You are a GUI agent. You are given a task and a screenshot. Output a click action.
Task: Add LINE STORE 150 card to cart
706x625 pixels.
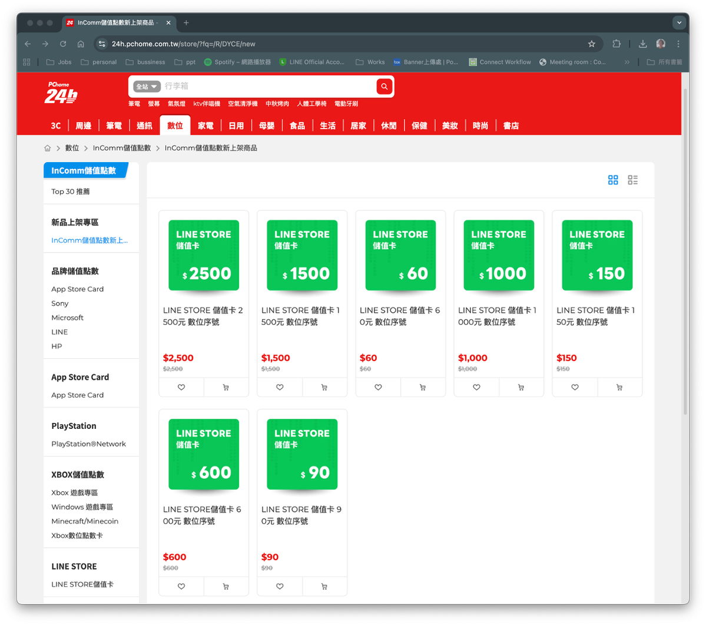click(x=619, y=387)
